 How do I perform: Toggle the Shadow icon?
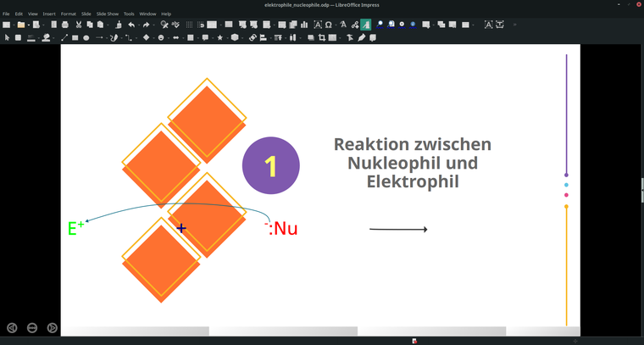(311, 38)
